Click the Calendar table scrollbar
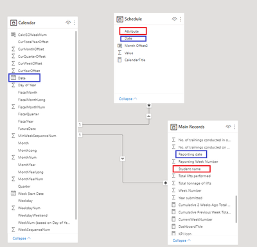Screen dimensions: 257x247 point(76,125)
